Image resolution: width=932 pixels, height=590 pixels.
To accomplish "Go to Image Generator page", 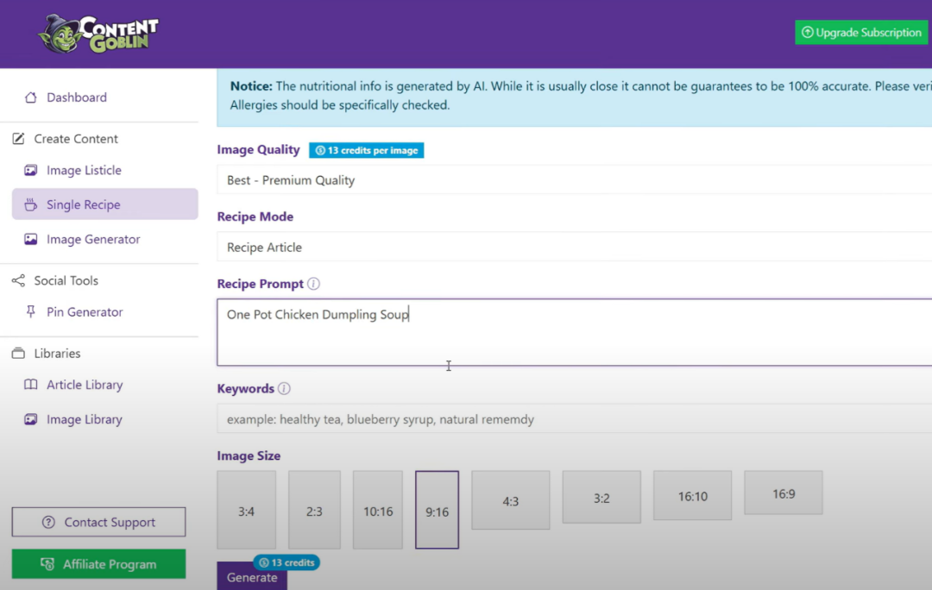I will 93,240.
